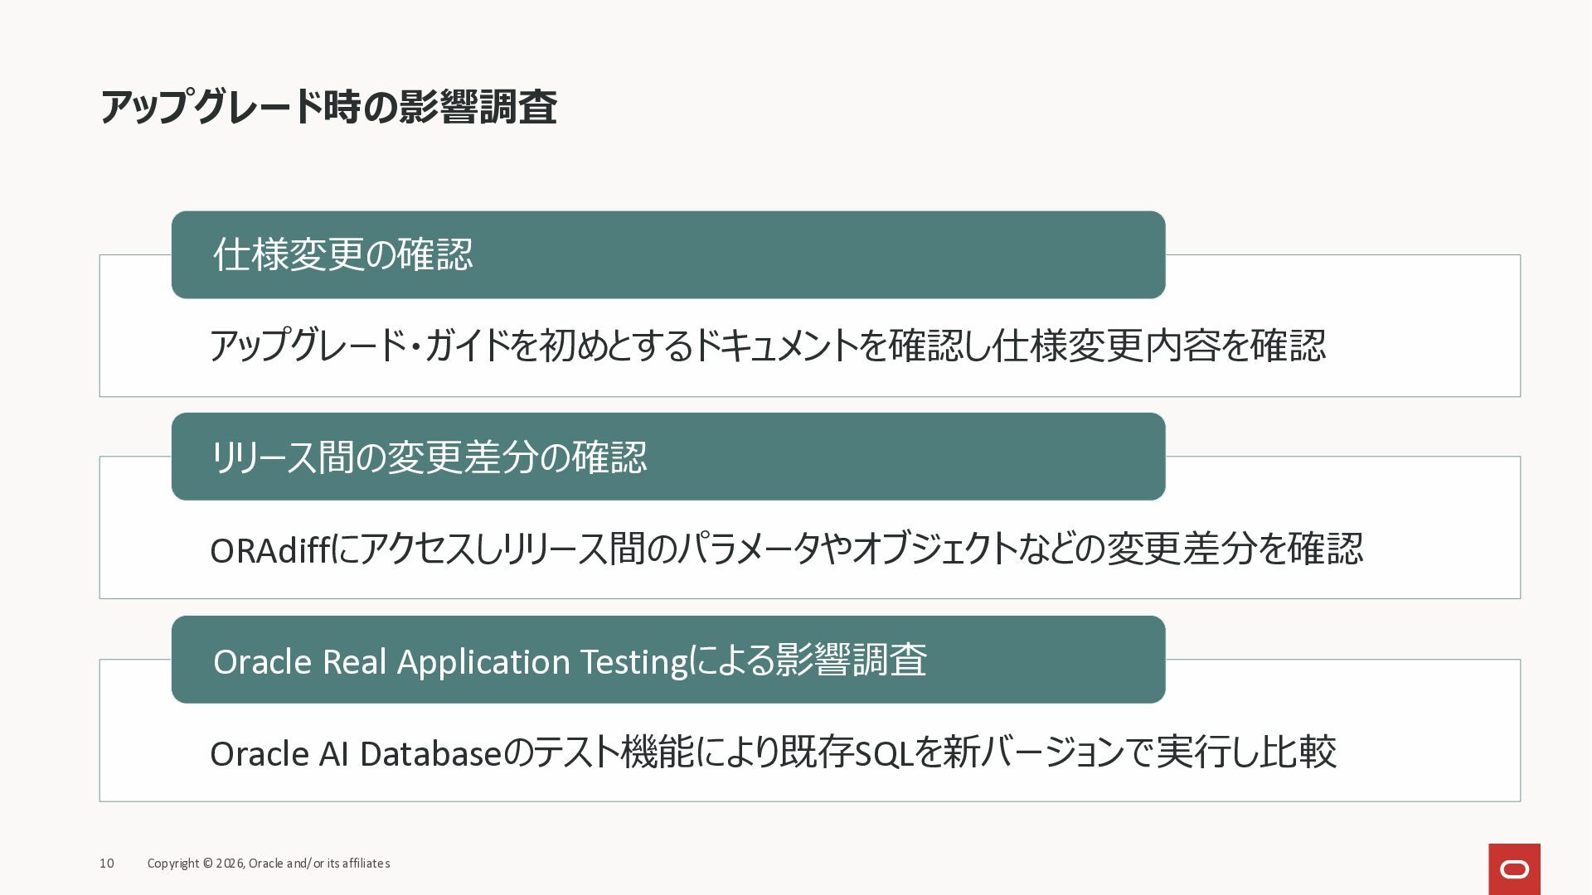Click the page number 10
Viewport: 1592px width, 895px height.
[x=107, y=864]
